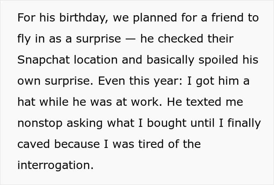Screen dimensions: 274x185
Task: Click the word "interrogation." on the last line
Action: pos(55,165)
